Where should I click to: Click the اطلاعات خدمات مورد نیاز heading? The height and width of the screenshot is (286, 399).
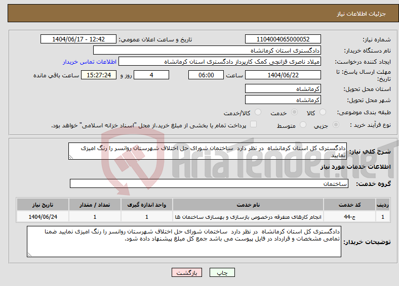(355, 167)
